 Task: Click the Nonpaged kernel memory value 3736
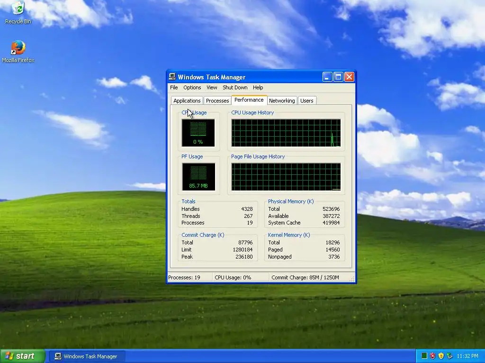point(334,257)
